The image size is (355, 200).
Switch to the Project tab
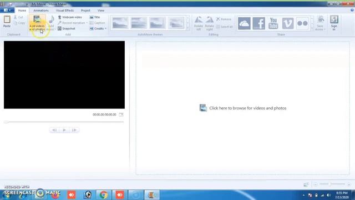85,11
